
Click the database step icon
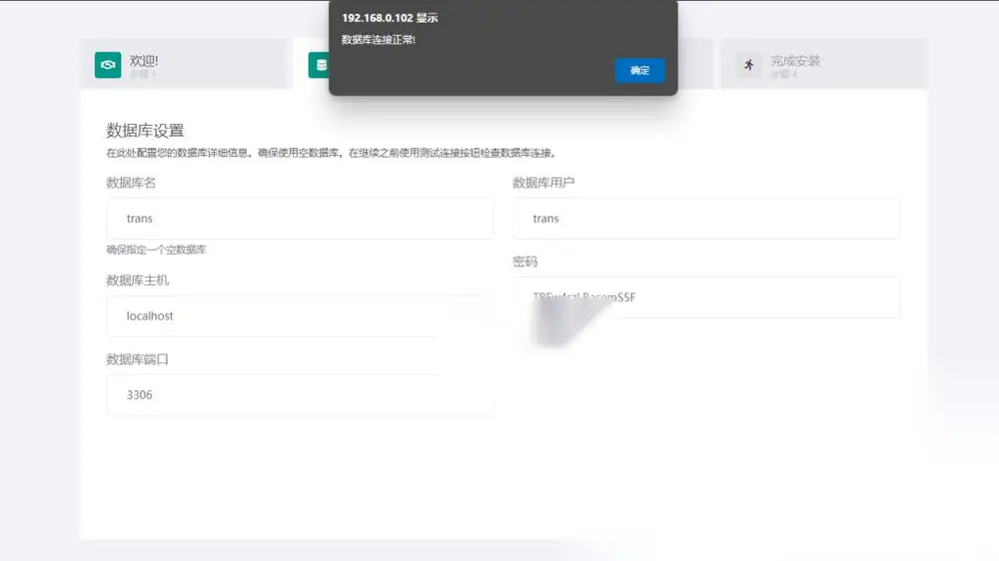pyautogui.click(x=320, y=65)
